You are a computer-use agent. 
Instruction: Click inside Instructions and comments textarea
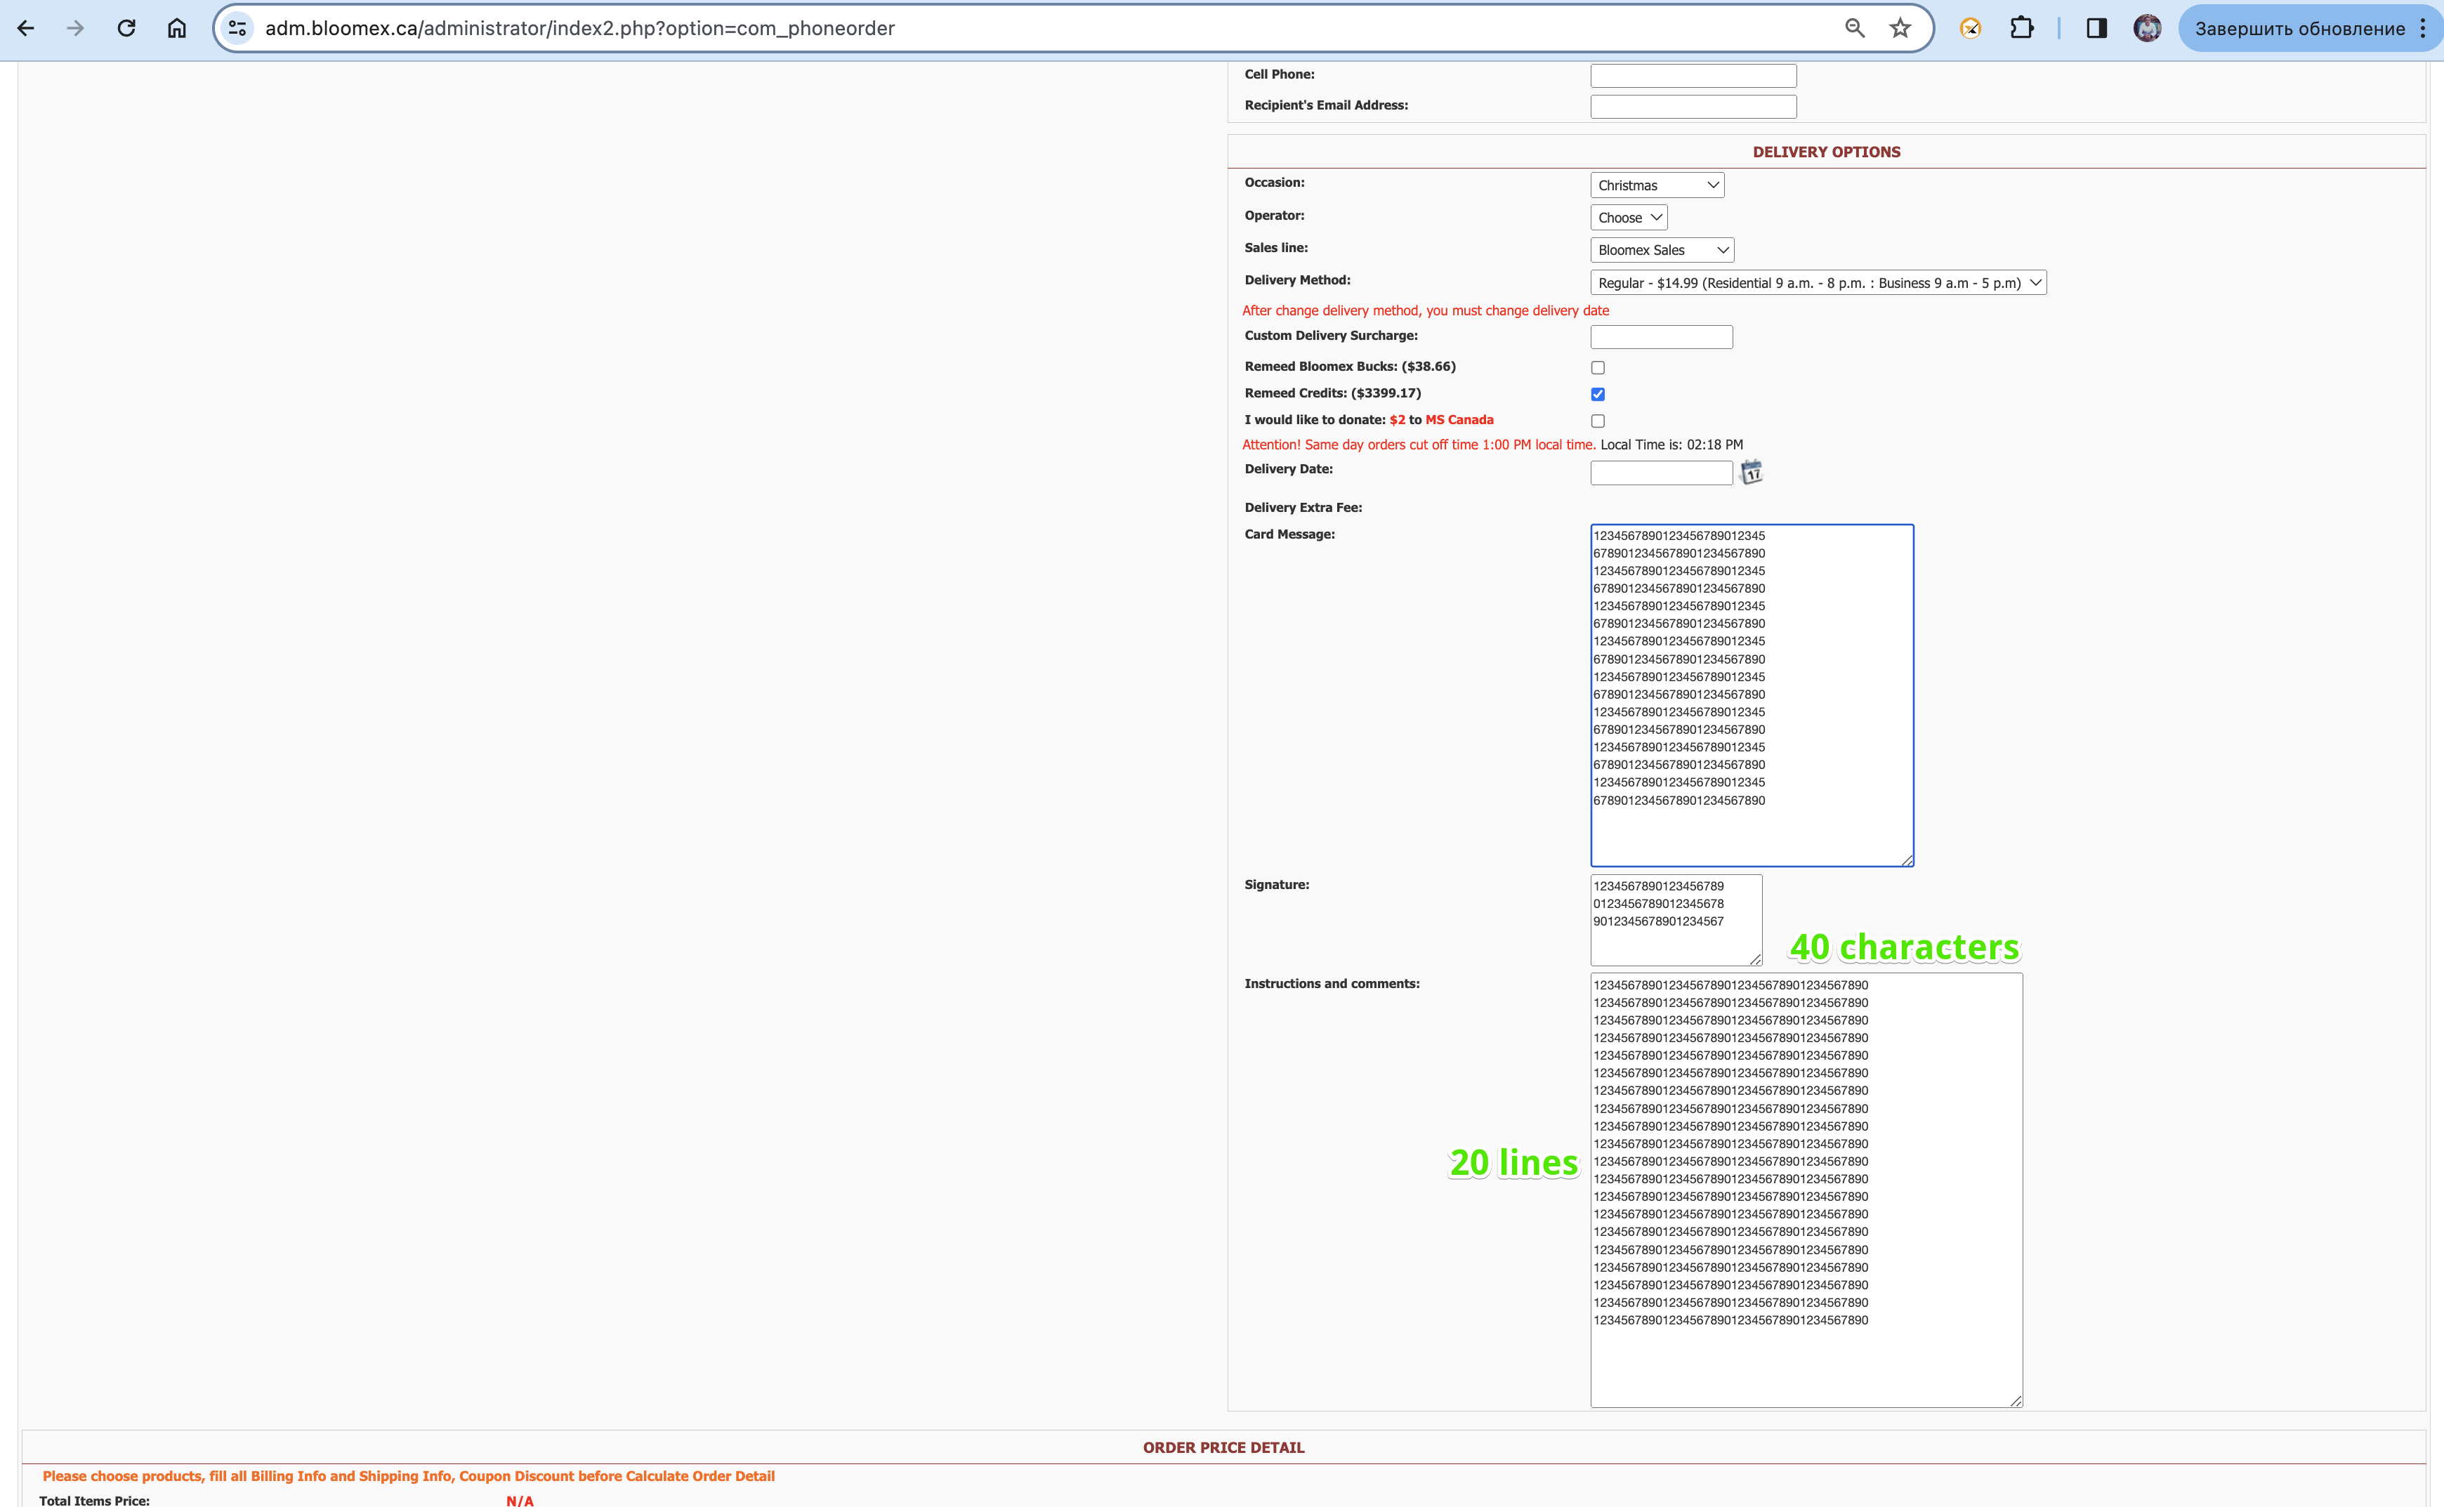coord(1806,1190)
